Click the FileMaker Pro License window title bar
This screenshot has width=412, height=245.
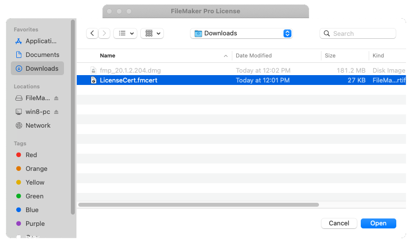coord(205,11)
